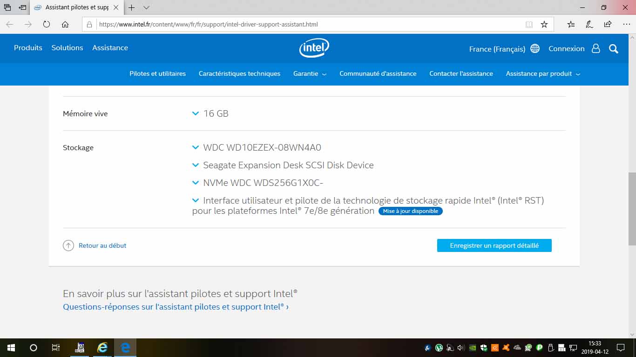636x357 pixels.
Task: Add this page to favorites star icon
Action: 544,24
